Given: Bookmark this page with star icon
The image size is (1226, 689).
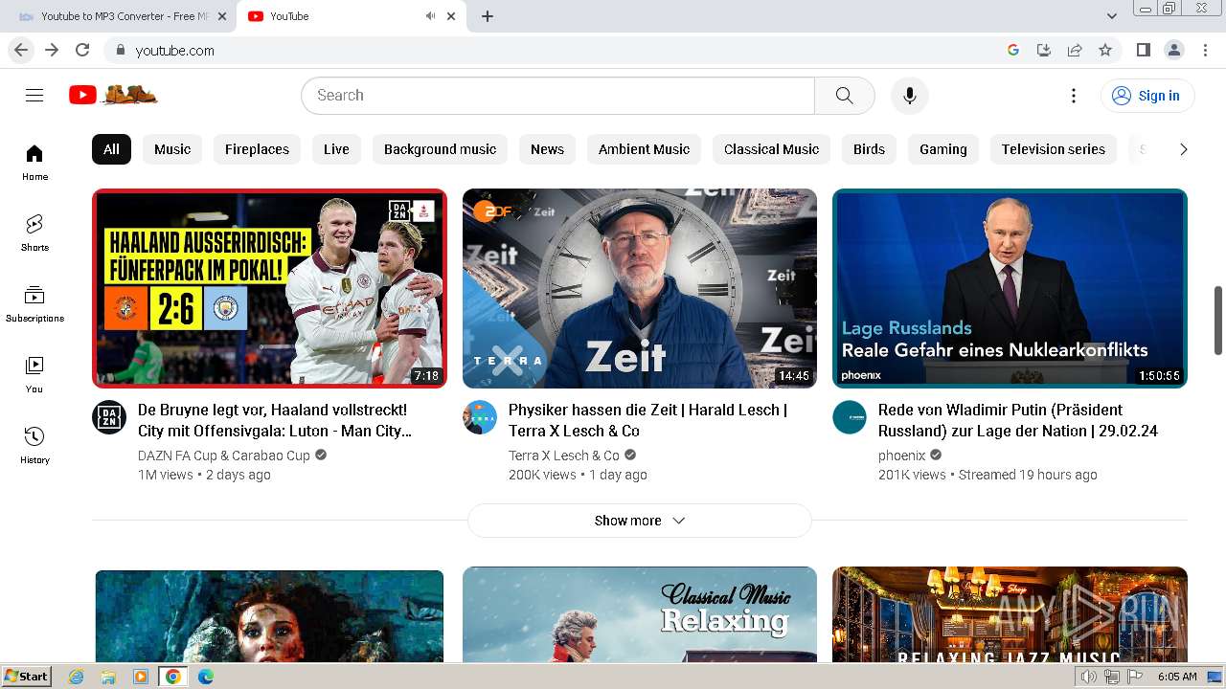Looking at the screenshot, I should tap(1105, 50).
